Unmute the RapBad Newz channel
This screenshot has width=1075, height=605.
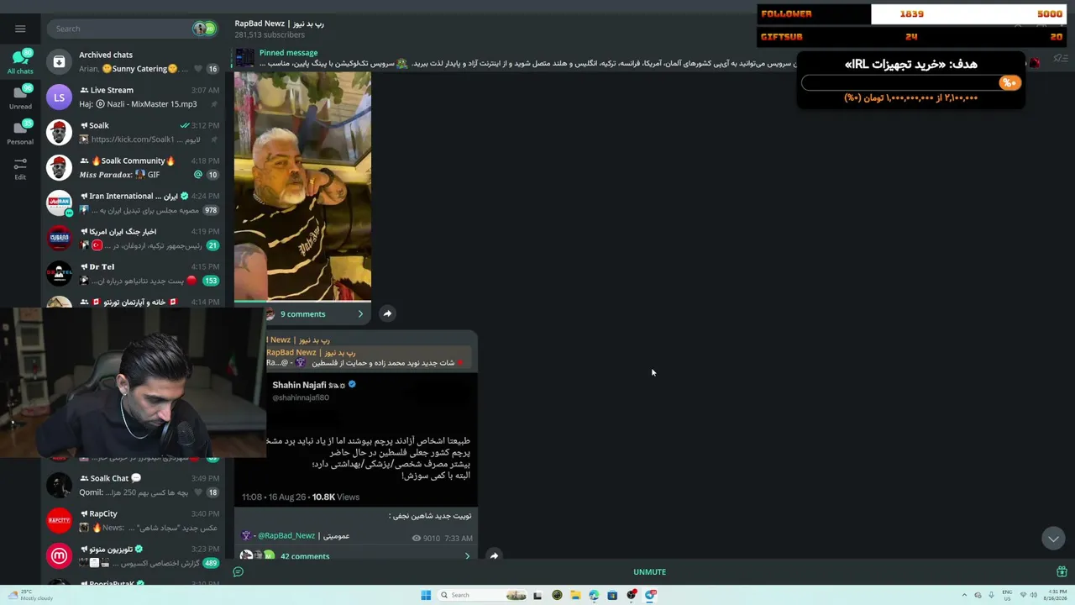[649, 572]
